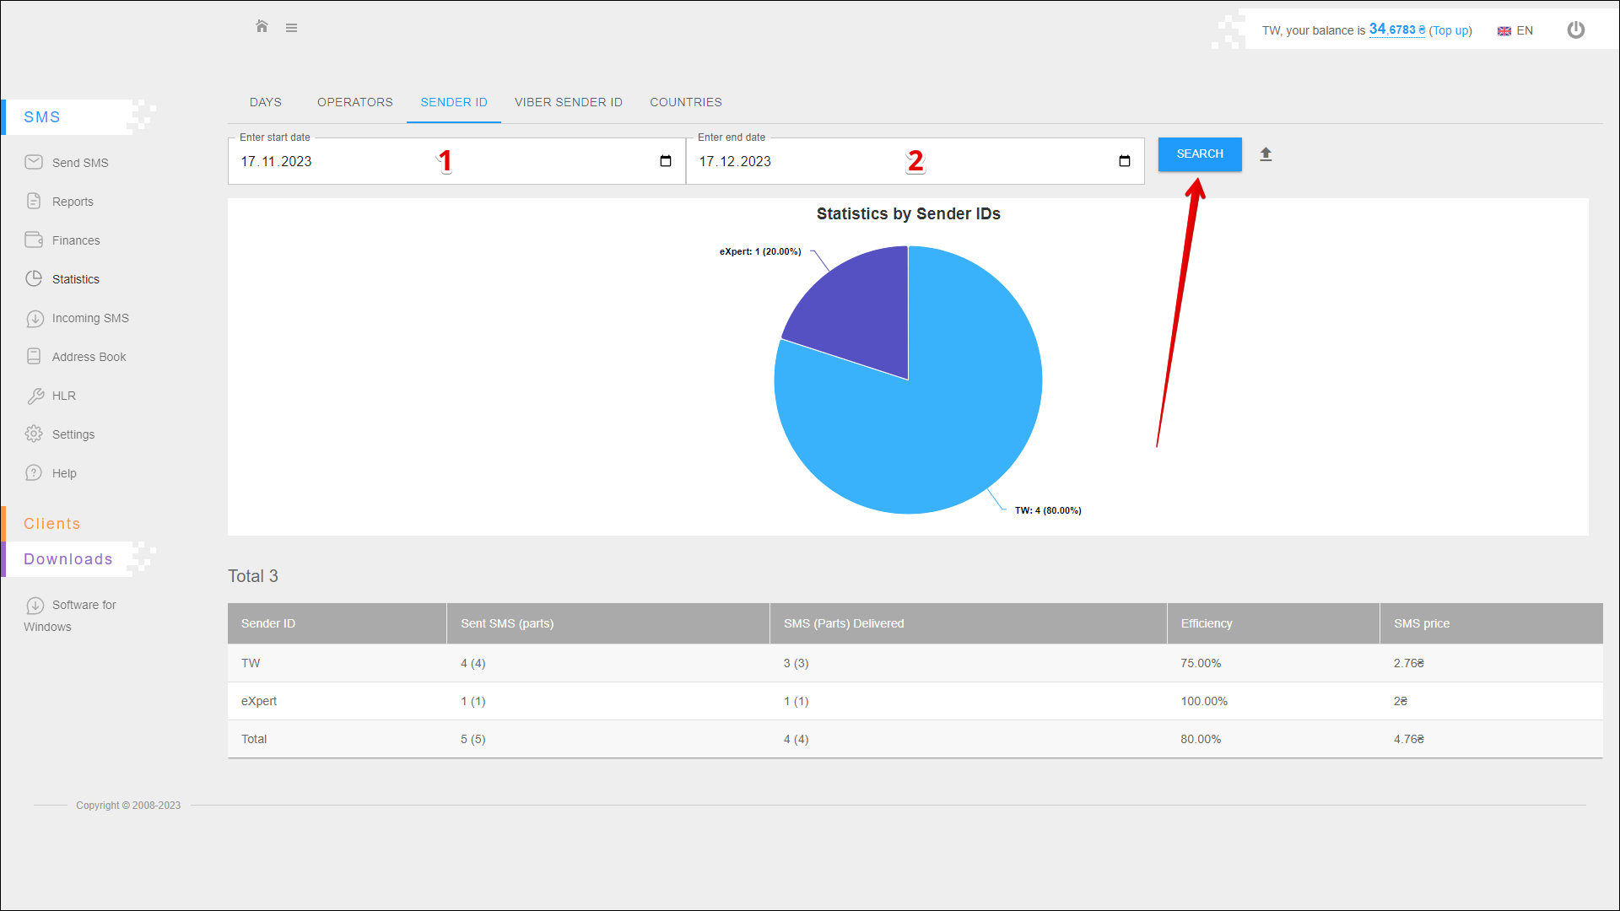Screen dimensions: 1620x911
Task: Open the HLR wrench item
Action: tap(63, 396)
